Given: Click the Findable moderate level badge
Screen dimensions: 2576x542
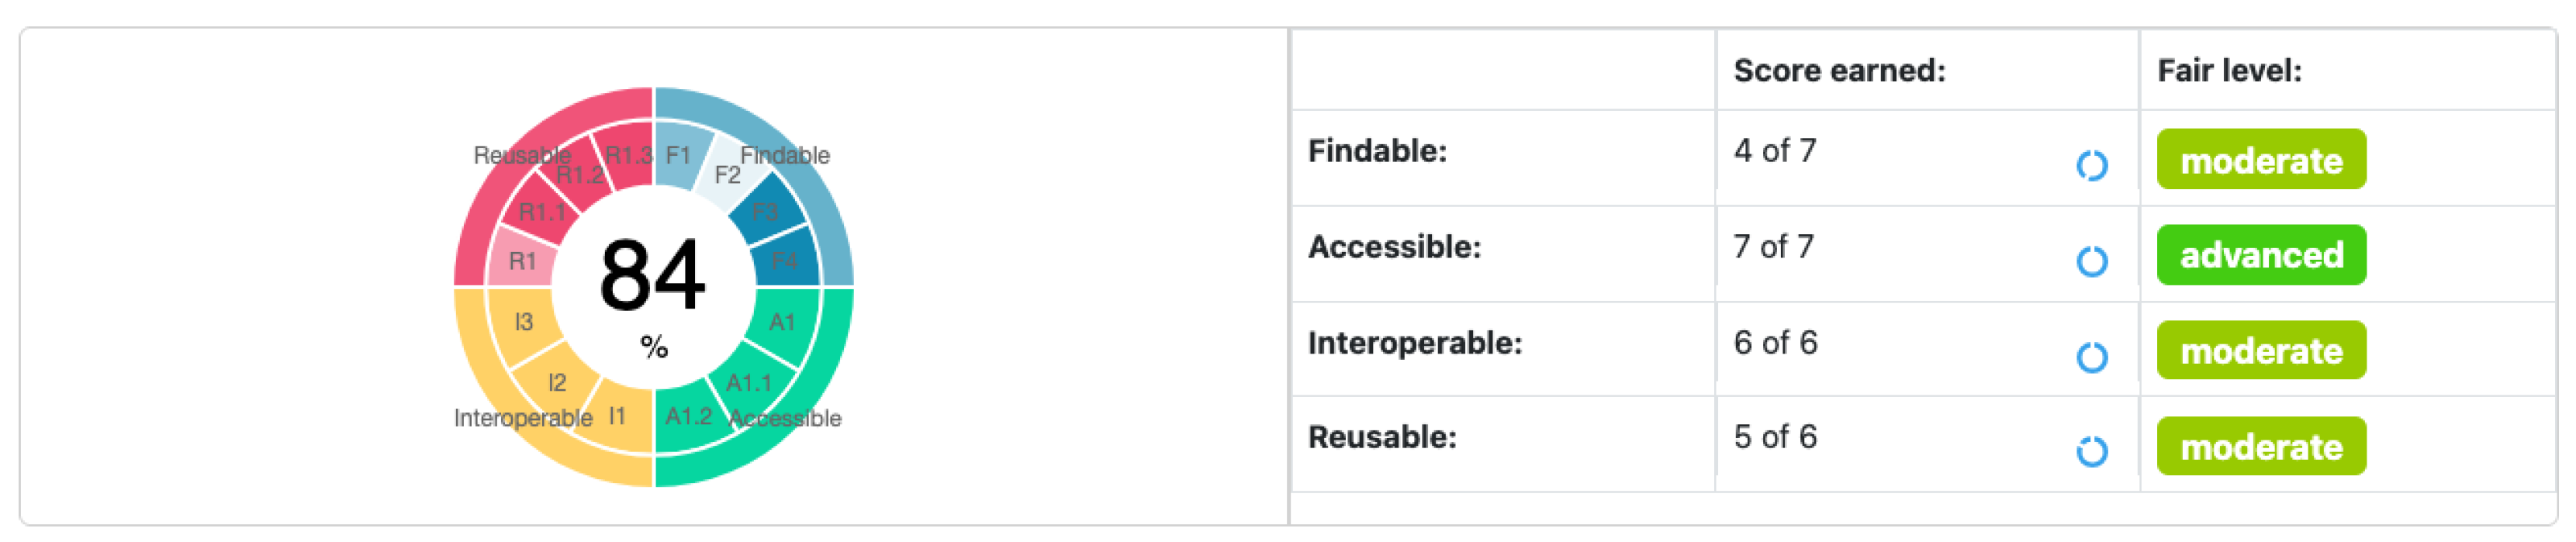Looking at the screenshot, I should click(x=2260, y=160).
